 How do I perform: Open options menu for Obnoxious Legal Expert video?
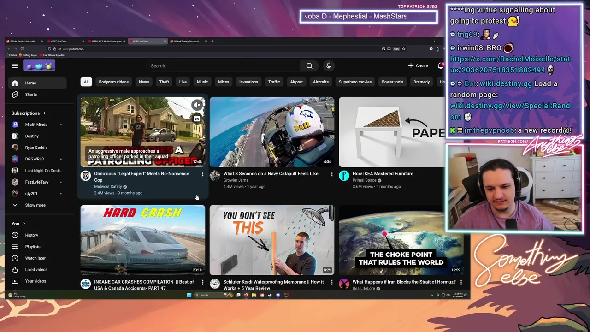[202, 174]
